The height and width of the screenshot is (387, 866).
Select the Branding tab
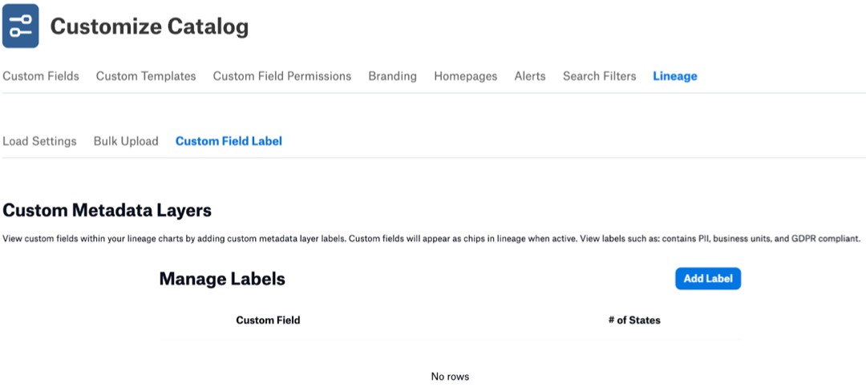point(393,76)
